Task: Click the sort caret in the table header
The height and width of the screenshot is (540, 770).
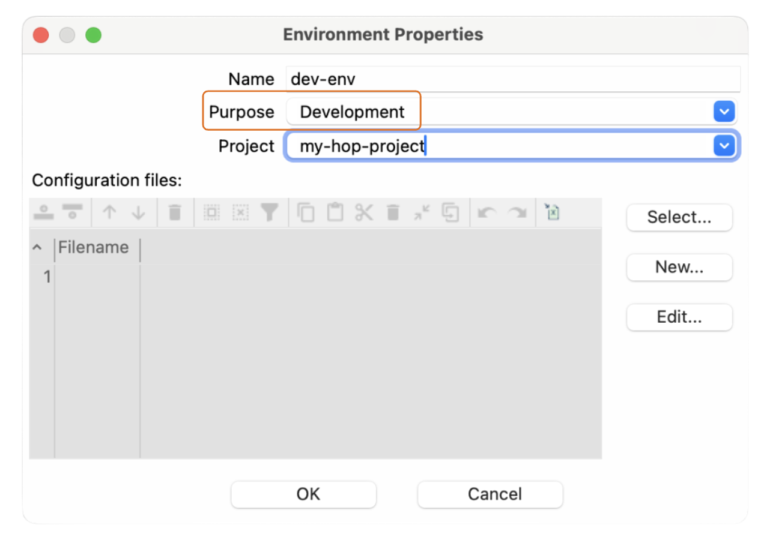Action: pos(37,247)
